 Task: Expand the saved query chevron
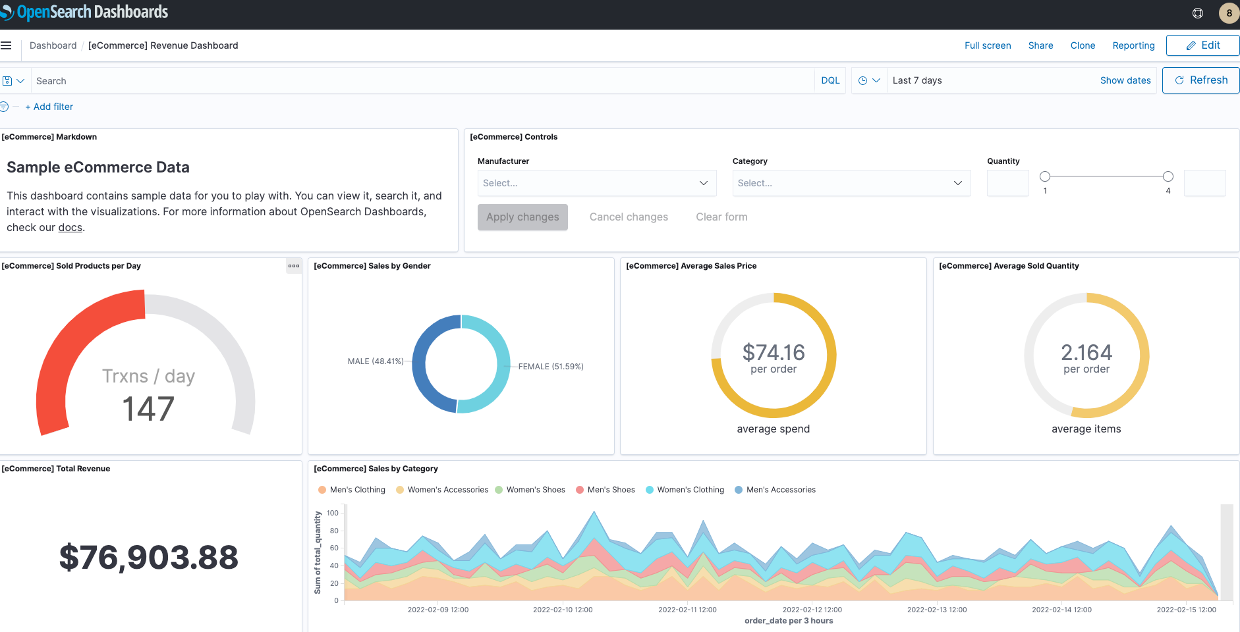click(x=20, y=80)
